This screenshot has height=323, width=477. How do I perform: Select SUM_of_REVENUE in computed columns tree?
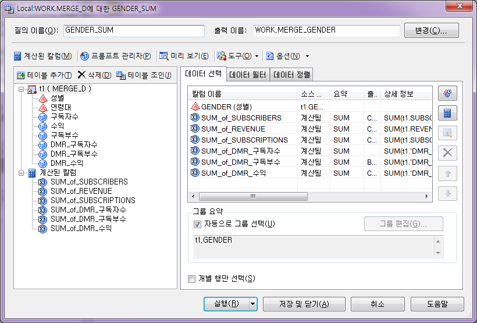(x=81, y=191)
